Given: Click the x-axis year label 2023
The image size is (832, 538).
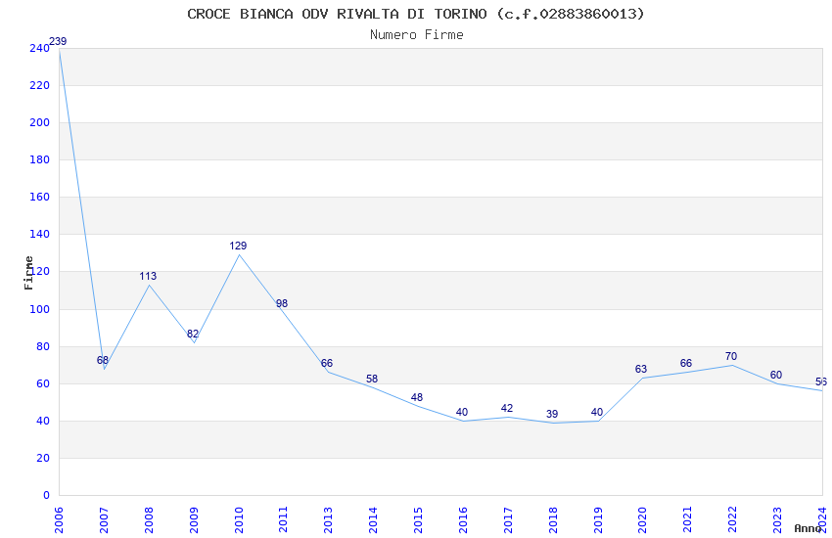Looking at the screenshot, I should click(777, 519).
